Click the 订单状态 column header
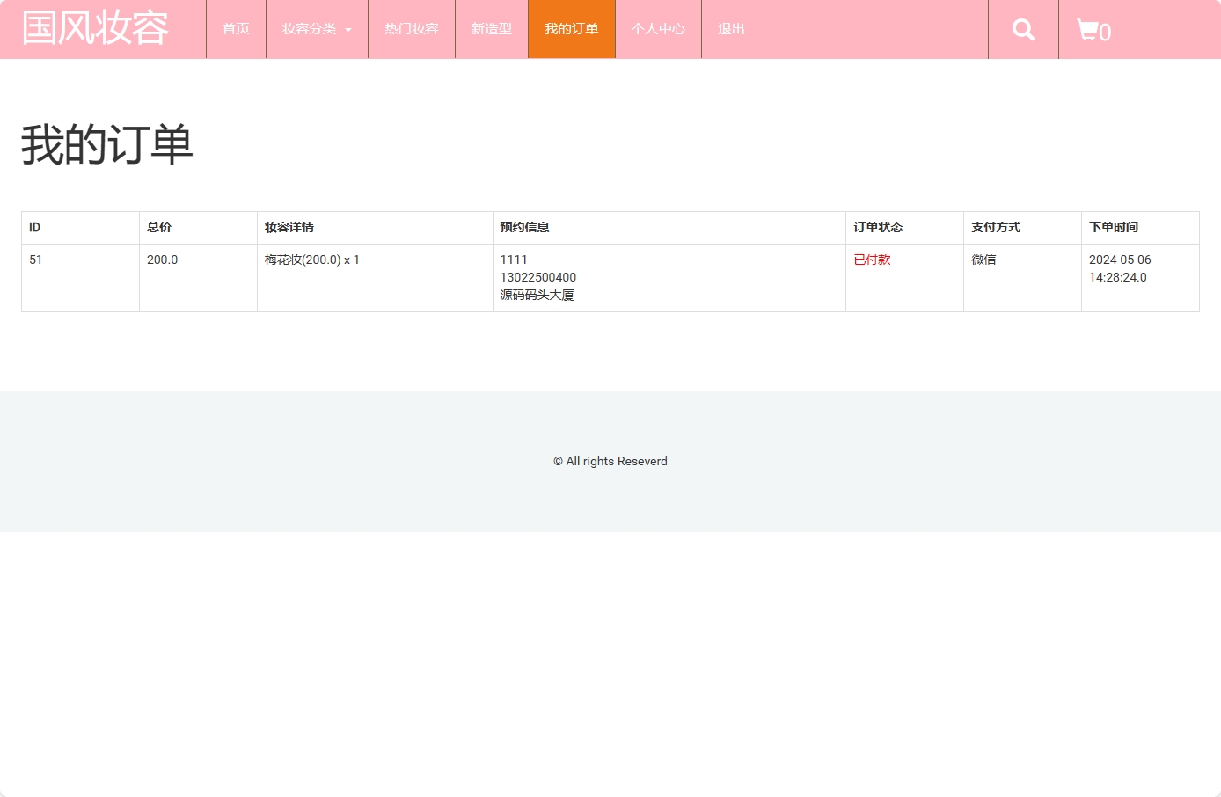The height and width of the screenshot is (797, 1221). (x=878, y=227)
